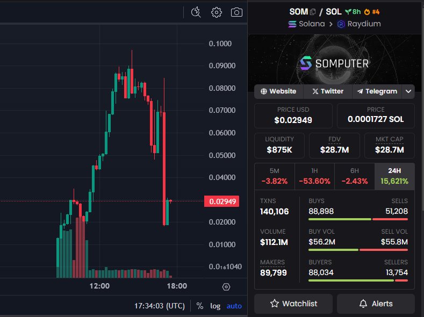Screen dimensions: 424x317
Task: Click the buy vol vs sell vol bar
Action: (358, 250)
